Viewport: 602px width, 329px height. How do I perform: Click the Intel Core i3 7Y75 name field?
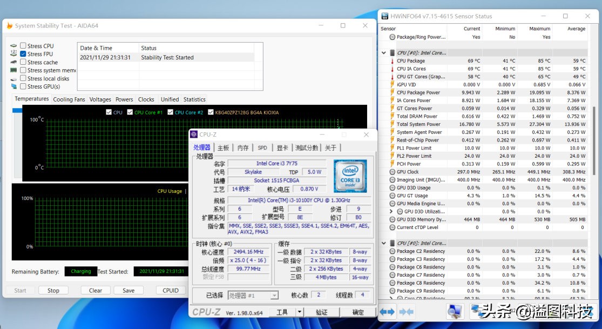[277, 163]
